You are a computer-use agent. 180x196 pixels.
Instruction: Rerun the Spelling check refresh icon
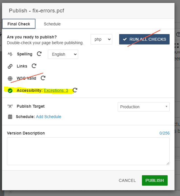pos(39,54)
